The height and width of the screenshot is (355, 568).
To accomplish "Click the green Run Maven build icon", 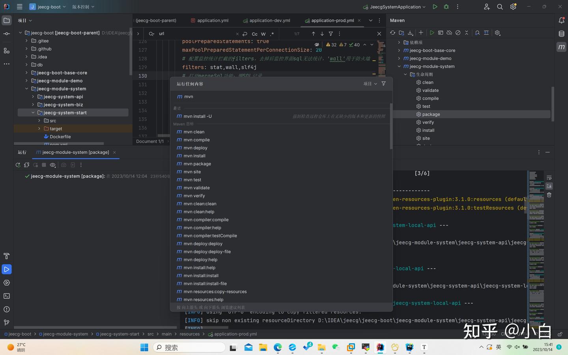I will pyautogui.click(x=432, y=33).
